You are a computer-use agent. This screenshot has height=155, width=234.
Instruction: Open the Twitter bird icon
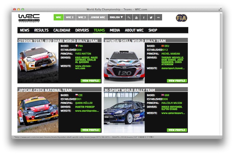tap(151, 17)
